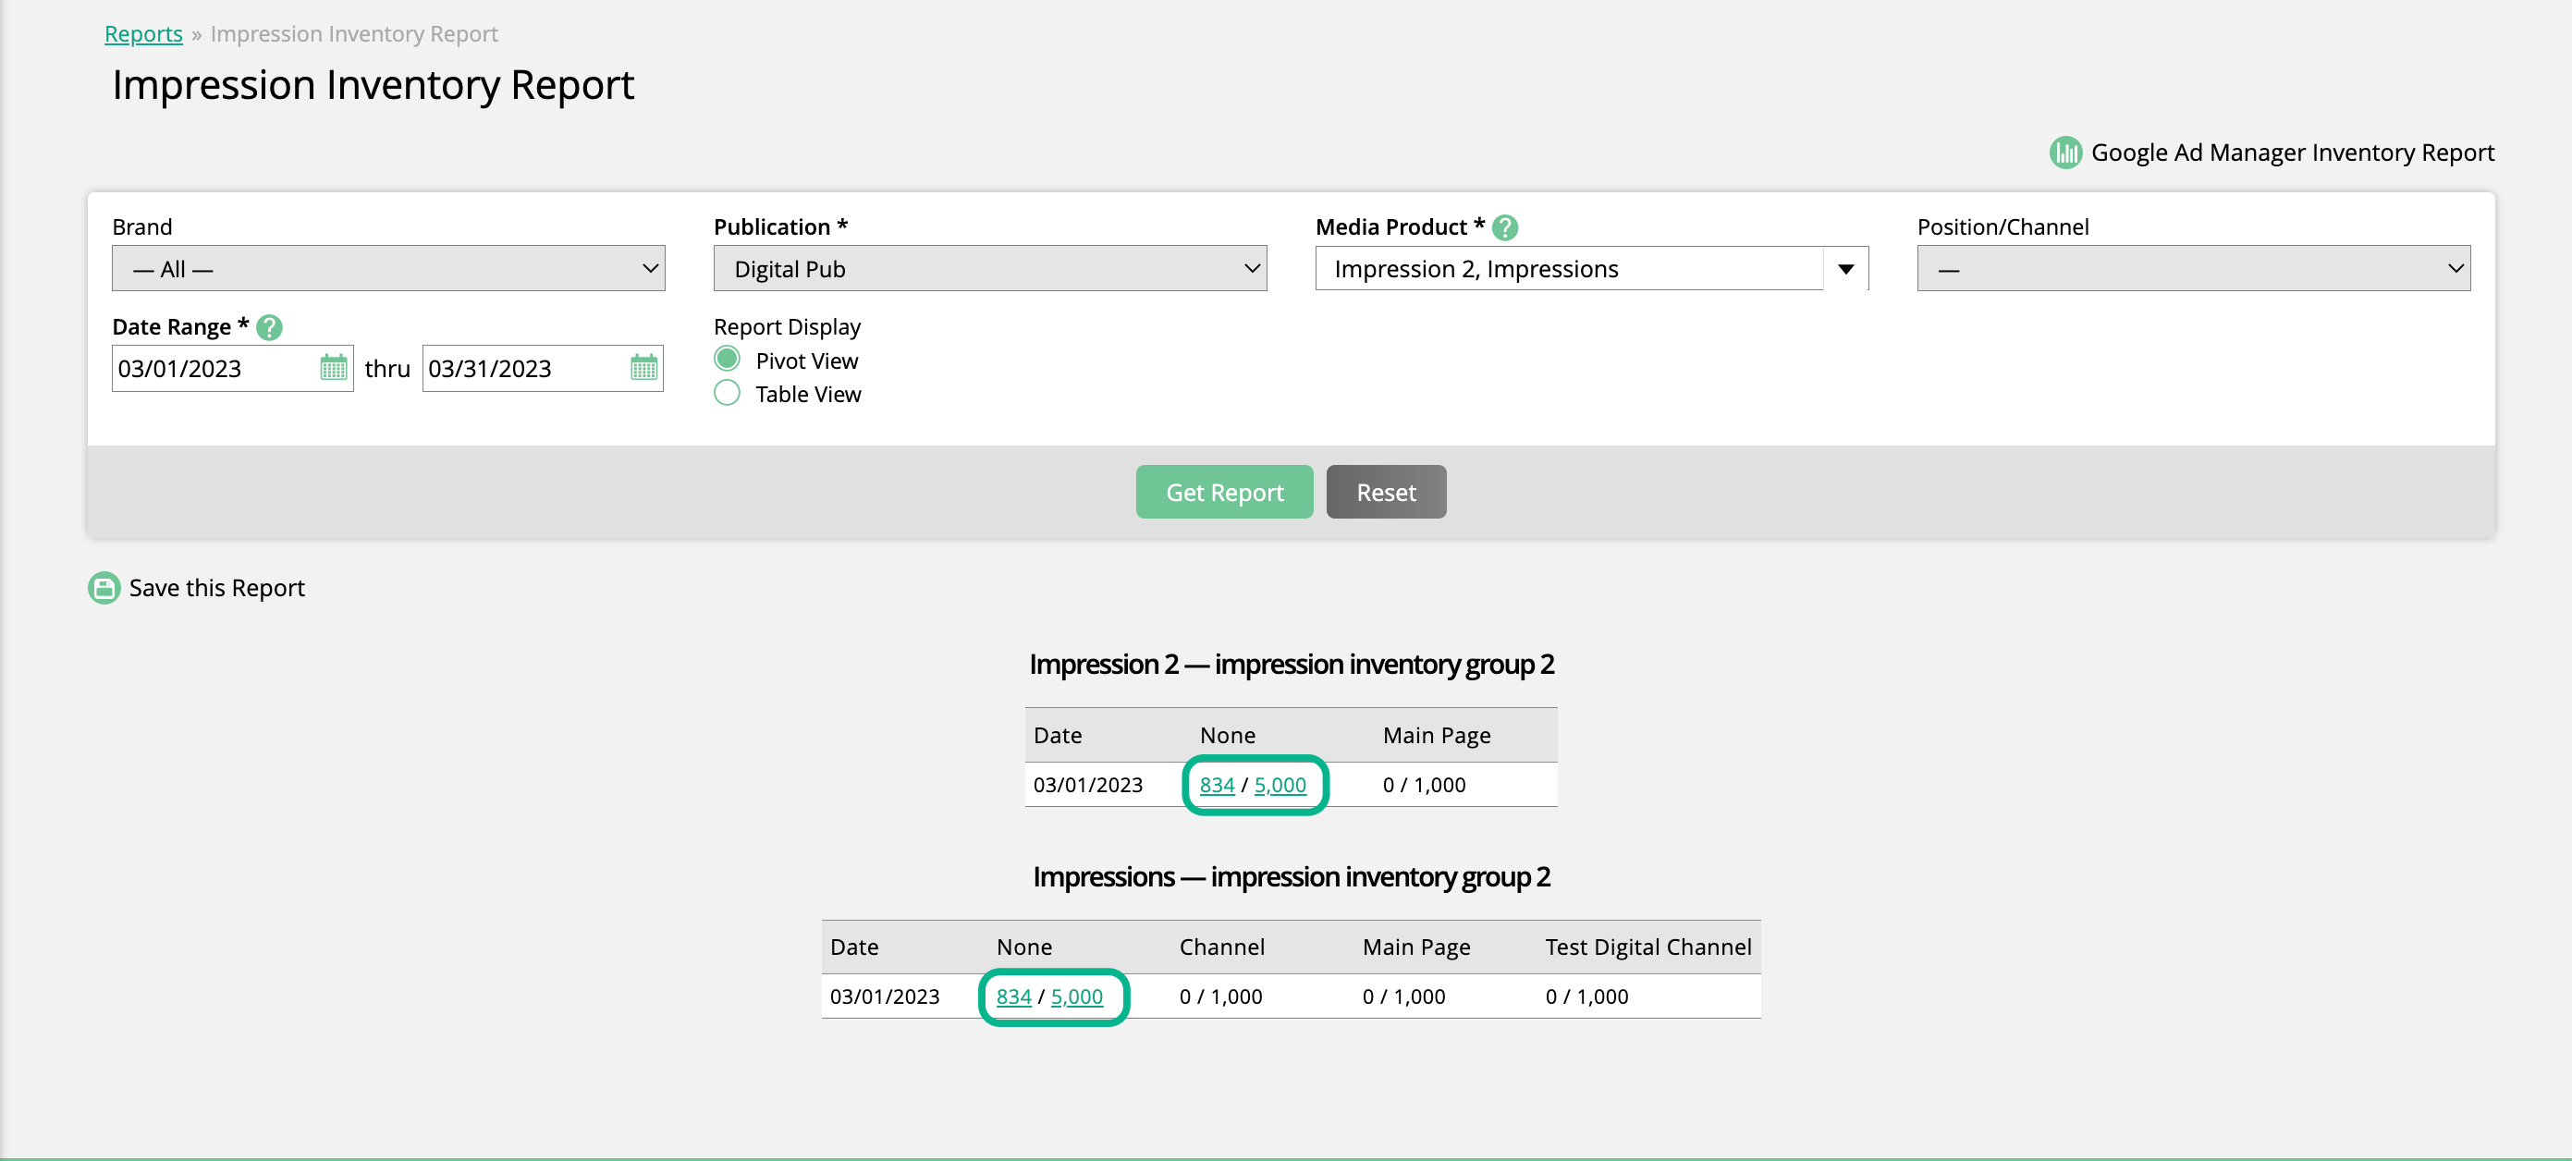Click 834 link in Impression 2 table
Image resolution: width=2572 pixels, height=1161 pixels.
(1216, 785)
